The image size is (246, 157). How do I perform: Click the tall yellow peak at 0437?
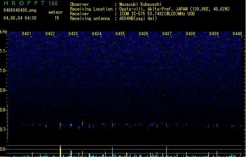pyautogui.click(x=167, y=152)
